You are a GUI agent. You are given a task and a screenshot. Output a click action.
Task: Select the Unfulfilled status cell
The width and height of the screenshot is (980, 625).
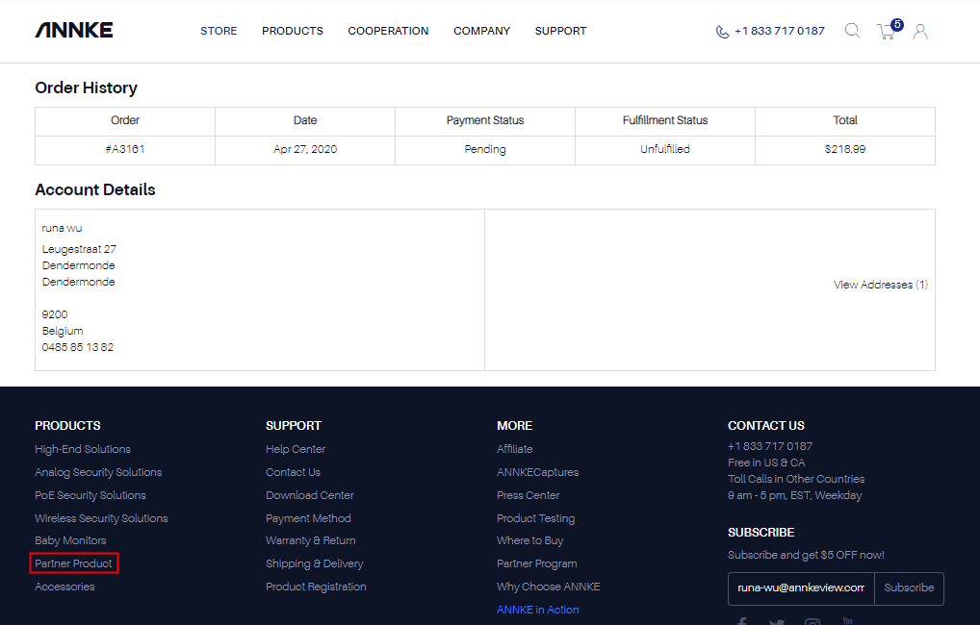click(x=665, y=150)
